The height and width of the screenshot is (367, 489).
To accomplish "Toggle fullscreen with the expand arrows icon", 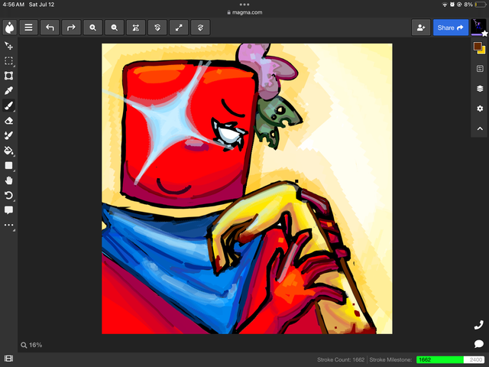I will coord(180,28).
